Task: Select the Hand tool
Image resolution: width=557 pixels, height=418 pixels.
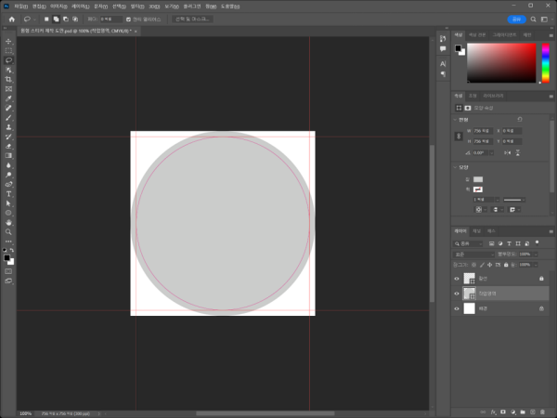Action: click(x=9, y=222)
